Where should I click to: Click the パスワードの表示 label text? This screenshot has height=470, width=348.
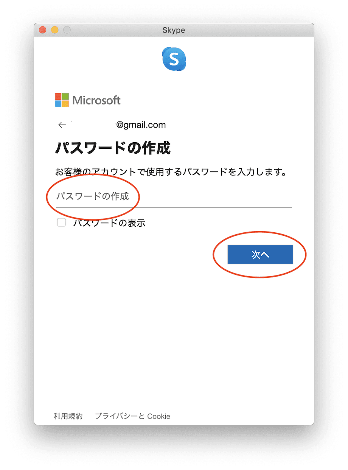point(109,223)
